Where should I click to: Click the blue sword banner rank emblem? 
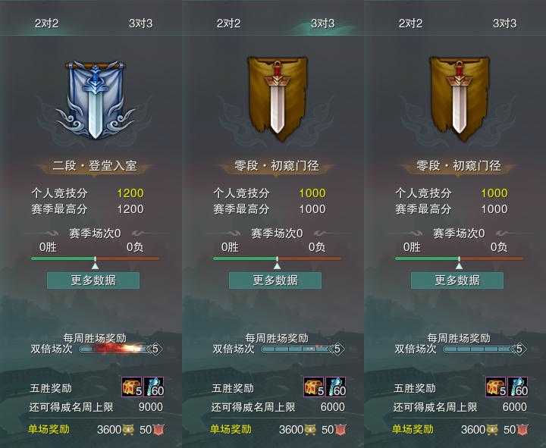point(95,100)
